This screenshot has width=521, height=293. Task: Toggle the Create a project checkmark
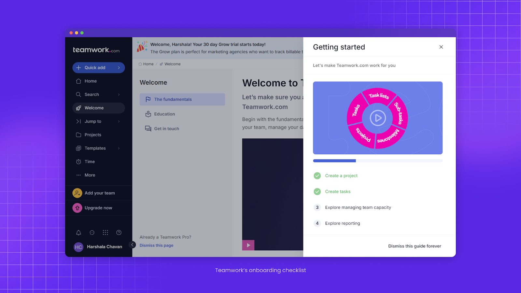tap(317, 176)
